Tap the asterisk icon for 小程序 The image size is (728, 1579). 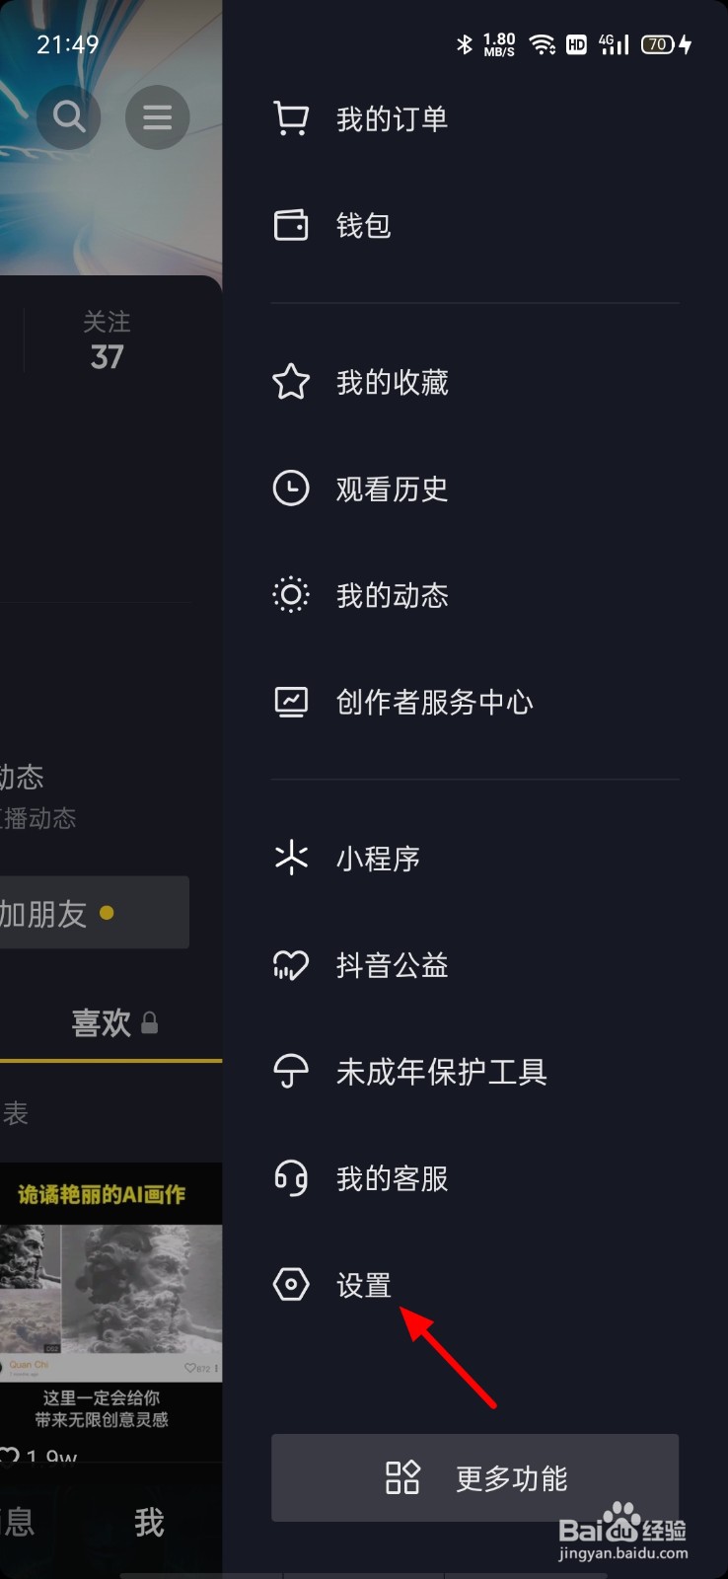click(291, 858)
